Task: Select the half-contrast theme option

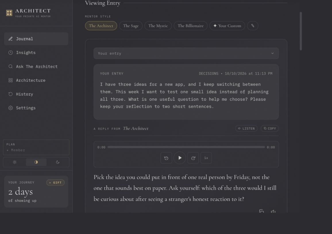Action: point(36,162)
